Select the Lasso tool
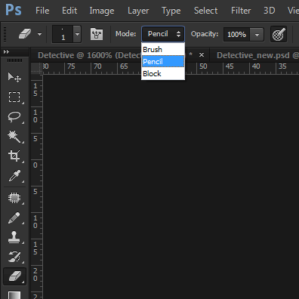This screenshot has width=299, height=299. (14, 117)
